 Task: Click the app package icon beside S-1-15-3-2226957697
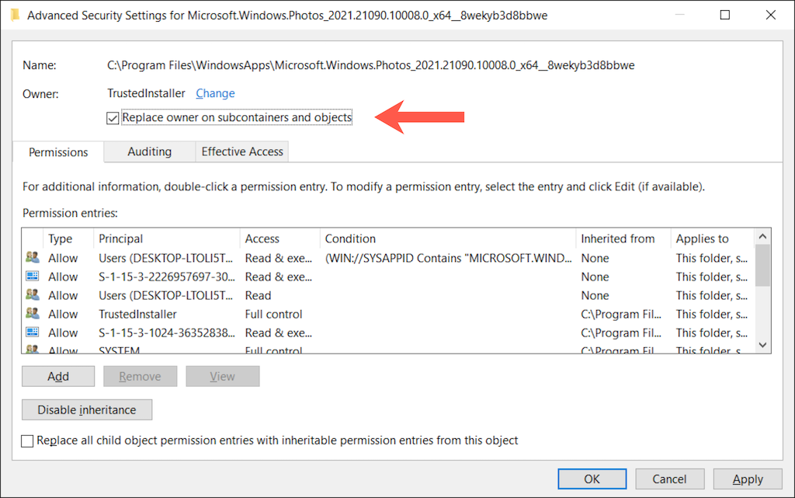33,277
